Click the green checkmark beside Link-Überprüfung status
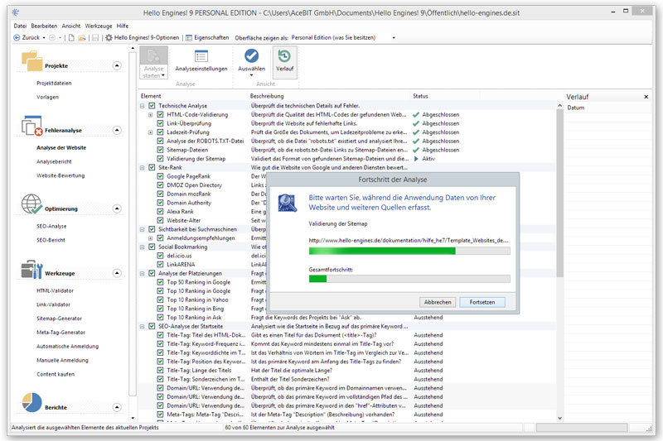This screenshot has width=663, height=441. point(416,123)
